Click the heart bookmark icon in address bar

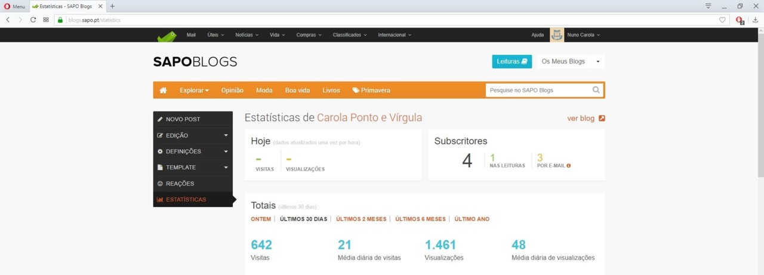pyautogui.click(x=722, y=20)
